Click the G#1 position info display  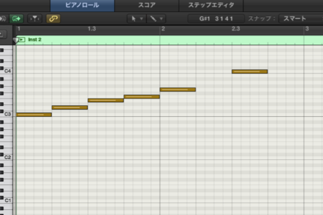pos(216,19)
